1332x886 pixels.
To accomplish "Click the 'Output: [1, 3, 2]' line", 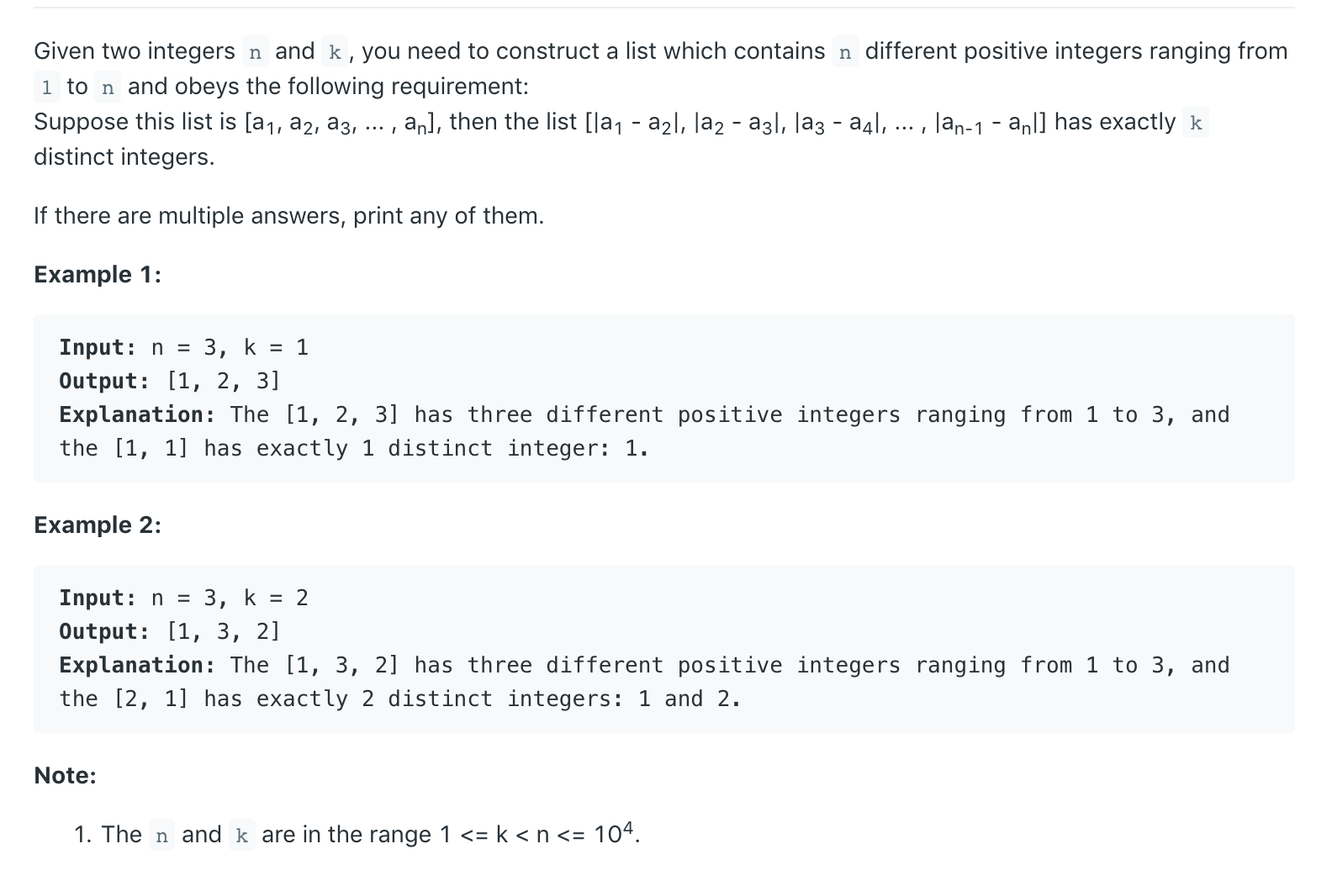I will click(x=169, y=631).
